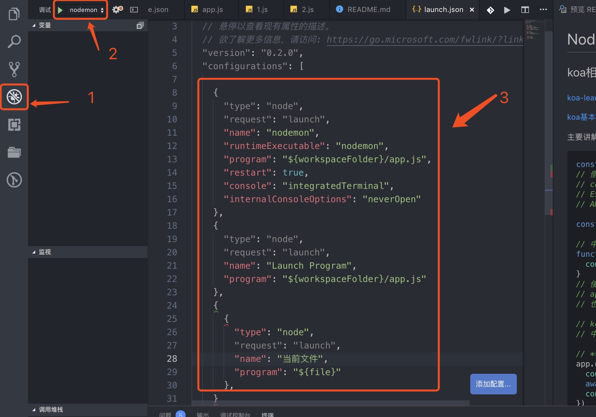Open the 问题 panel tab
Viewport: 596px width, 417px height.
(x=165, y=414)
